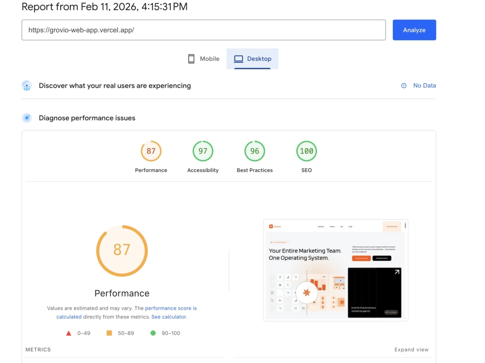Viewport: 485px width, 363px height.
Task: Click the No Data info icon
Action: point(404,86)
